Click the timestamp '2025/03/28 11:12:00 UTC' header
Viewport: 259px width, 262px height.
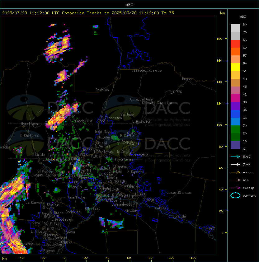[x=31, y=13]
